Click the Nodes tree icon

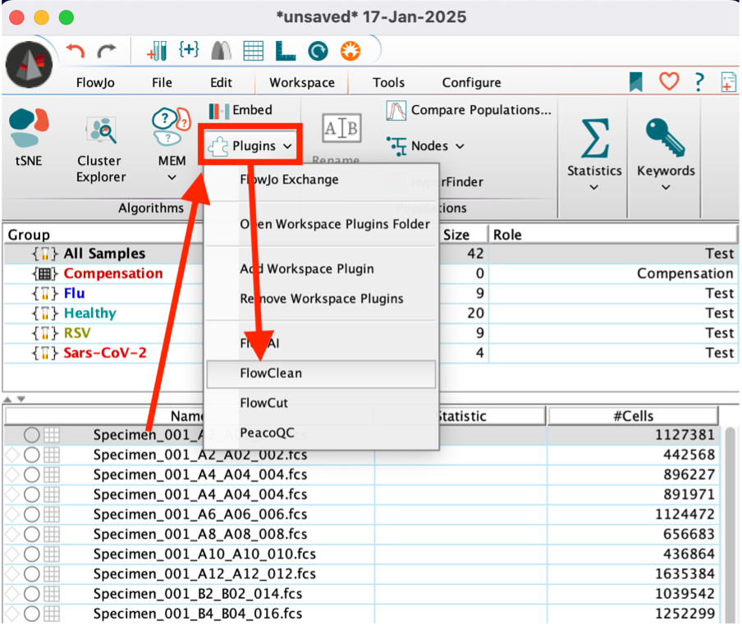[x=396, y=146]
